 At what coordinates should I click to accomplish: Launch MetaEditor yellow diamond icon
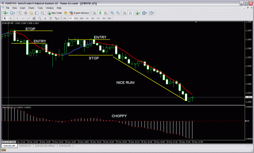point(65,13)
